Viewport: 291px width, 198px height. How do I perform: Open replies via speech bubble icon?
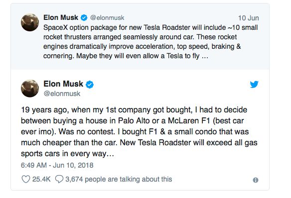(59, 179)
